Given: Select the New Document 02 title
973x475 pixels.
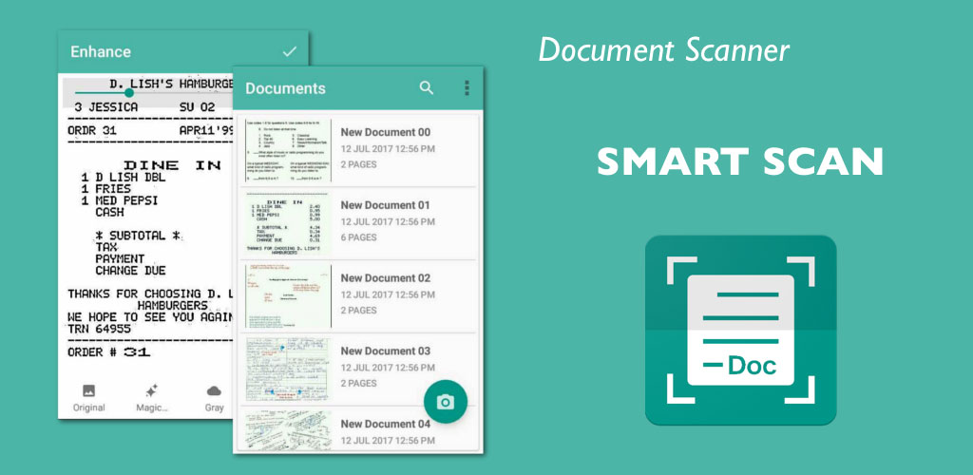Looking at the screenshot, I should click(386, 277).
